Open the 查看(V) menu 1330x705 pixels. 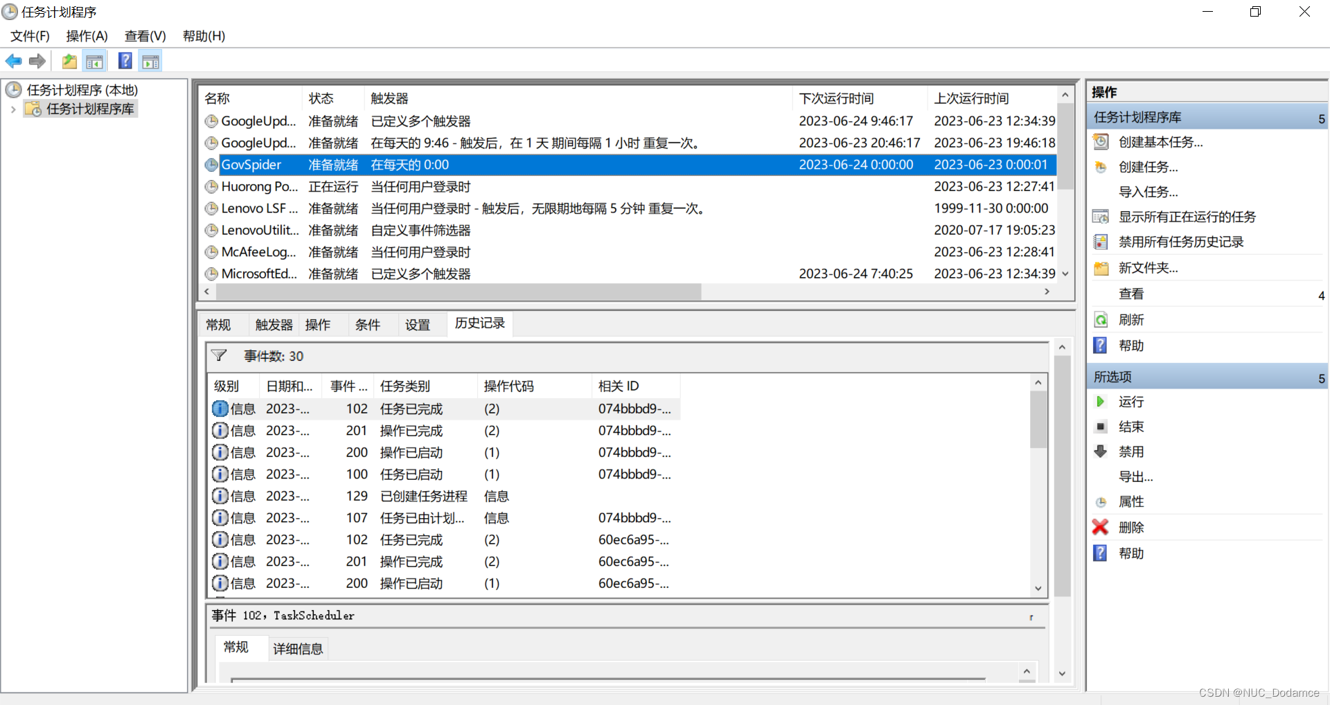point(145,36)
